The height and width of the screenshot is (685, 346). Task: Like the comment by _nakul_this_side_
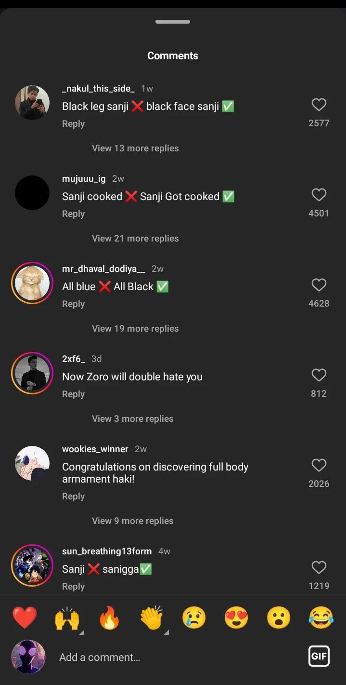[x=319, y=105]
